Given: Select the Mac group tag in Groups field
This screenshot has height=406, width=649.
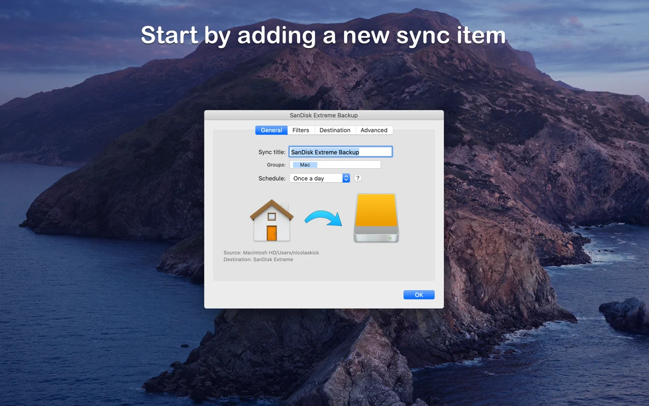Looking at the screenshot, I should click(x=304, y=165).
